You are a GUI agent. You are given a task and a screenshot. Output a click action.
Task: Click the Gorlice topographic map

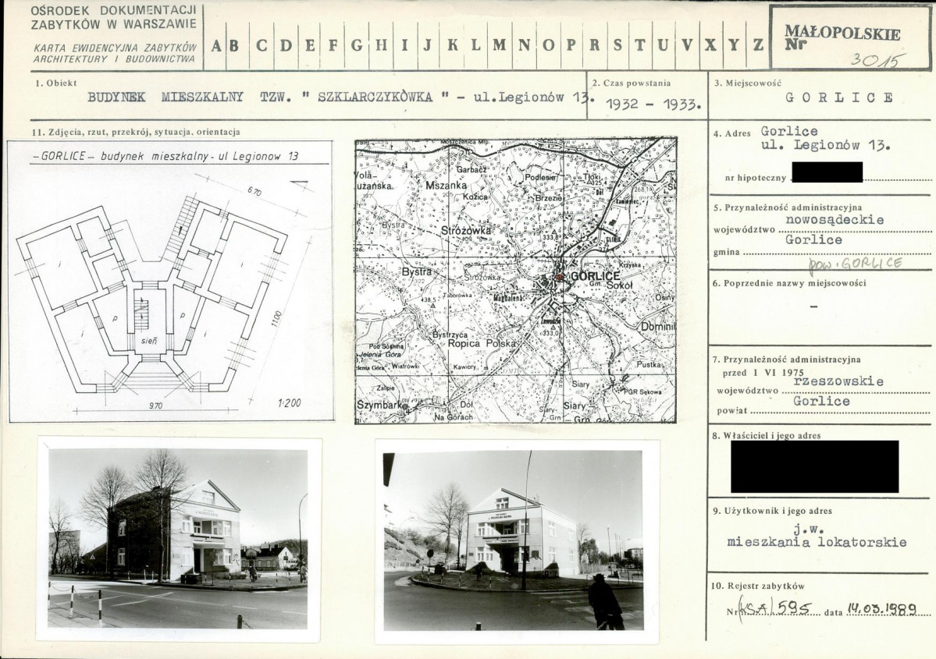point(515,281)
